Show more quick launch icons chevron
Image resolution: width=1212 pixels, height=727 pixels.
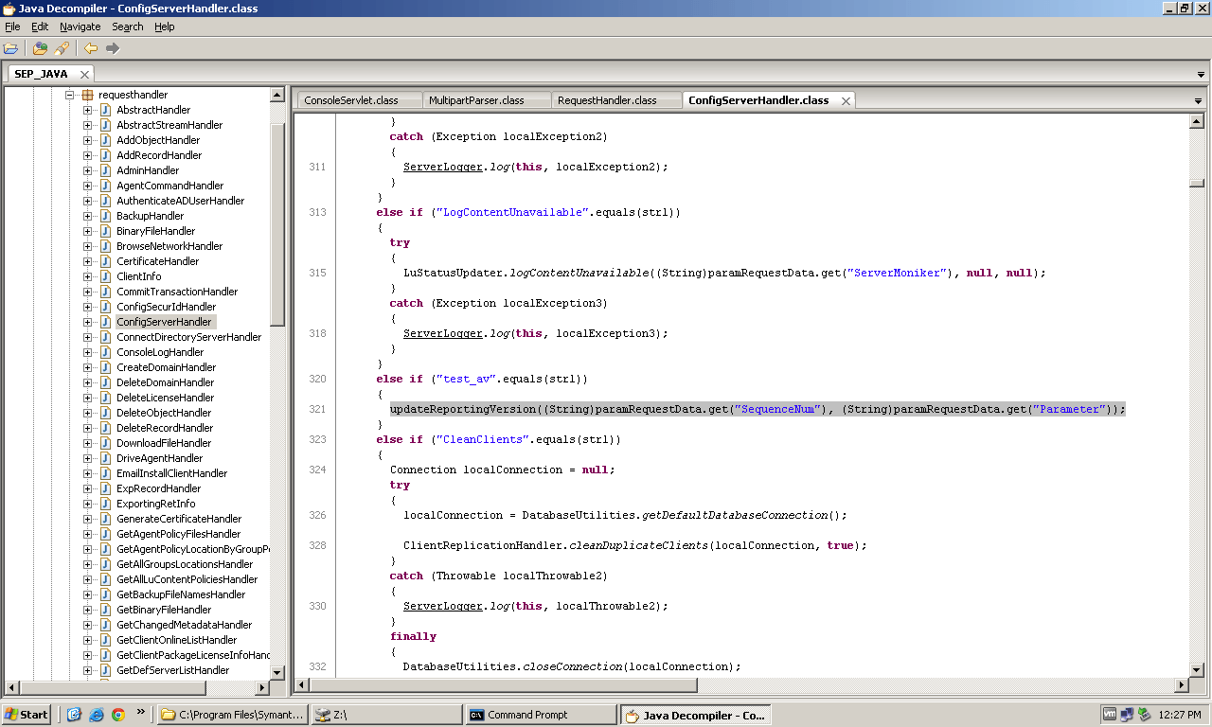141,712
